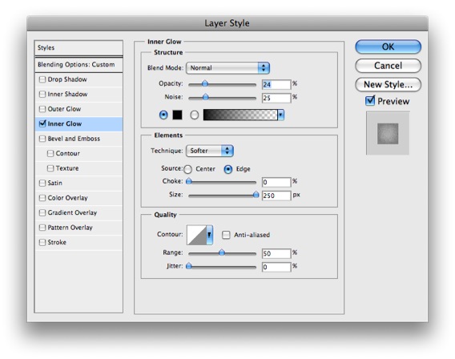455x359 pixels.
Task: Open the Contour picker dropdown arrow
Action: (x=210, y=235)
